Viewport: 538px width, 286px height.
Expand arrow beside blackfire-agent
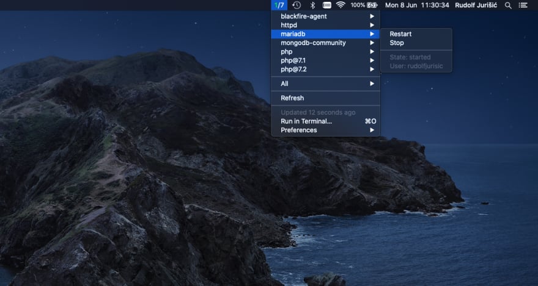tap(372, 16)
